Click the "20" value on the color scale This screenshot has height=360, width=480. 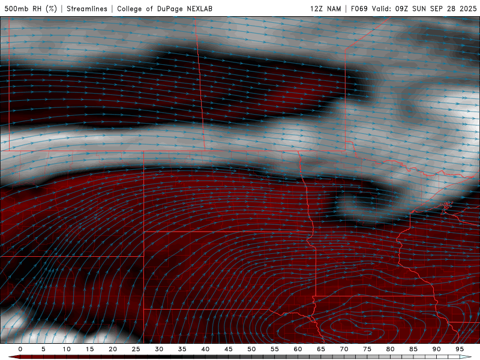tap(113, 349)
